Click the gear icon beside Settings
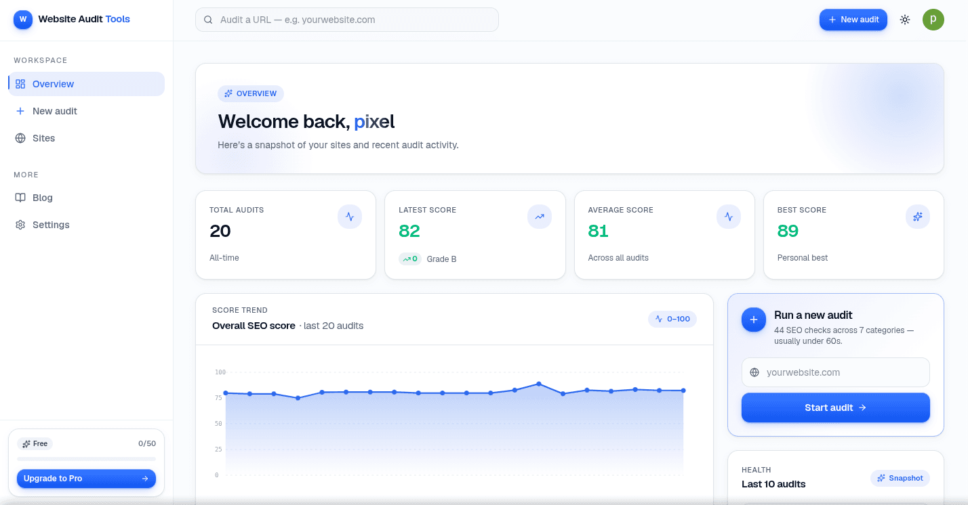This screenshot has width=968, height=505. click(x=20, y=225)
